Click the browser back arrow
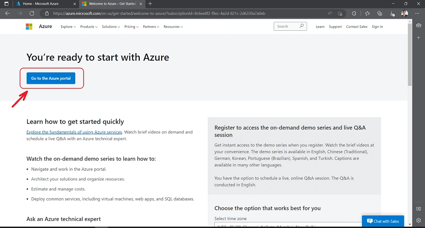Image resolution: width=425 pixels, height=228 pixels. [x=7, y=13]
